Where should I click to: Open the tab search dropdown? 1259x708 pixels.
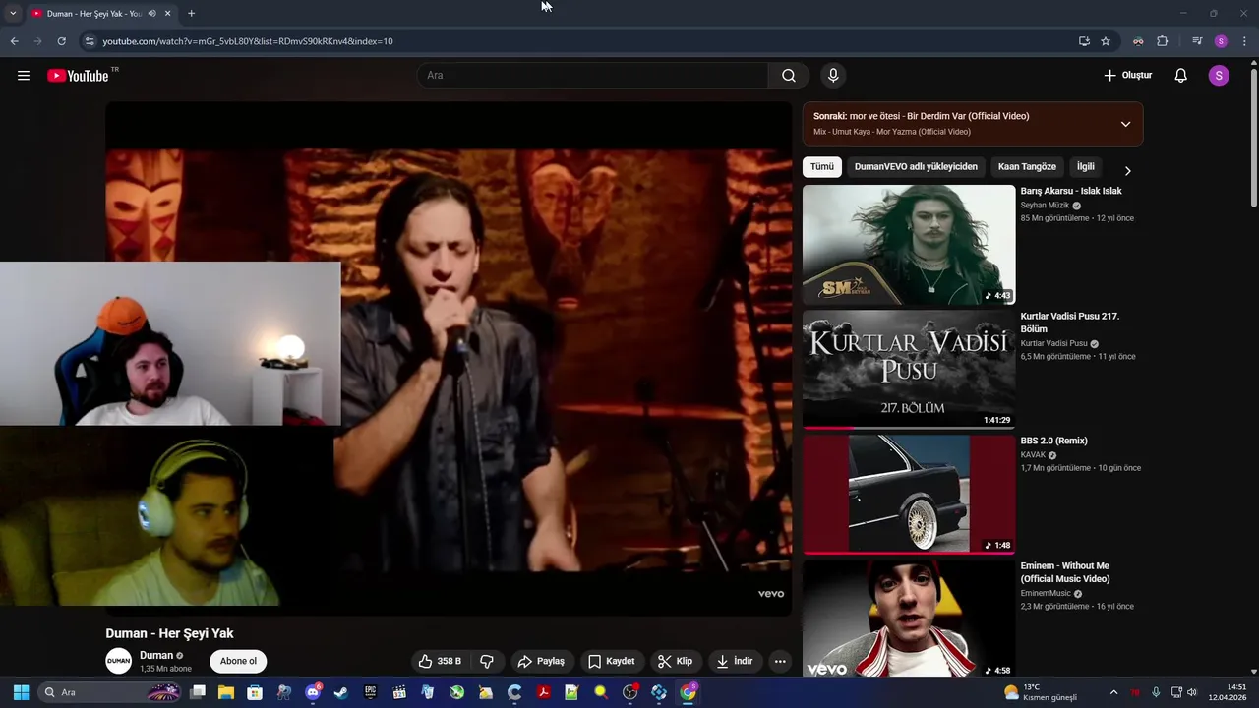(12, 14)
